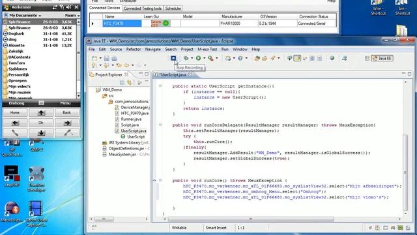This screenshot has height=235, width=417.
Task: Click the signal antenna icon in Verkenner title bar
Action: point(61,7)
